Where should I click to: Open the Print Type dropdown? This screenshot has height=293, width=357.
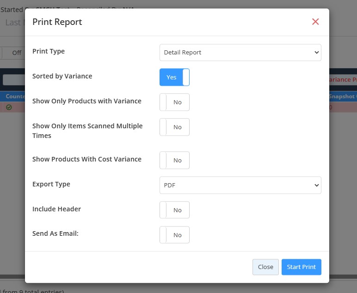[x=240, y=53]
